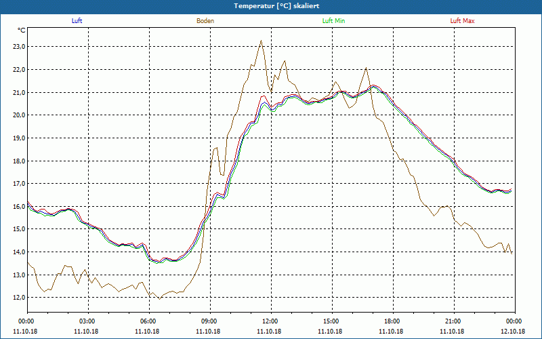The width and height of the screenshot is (542, 339).
Task: Click the 19,0 y-axis value
Action: (18, 138)
